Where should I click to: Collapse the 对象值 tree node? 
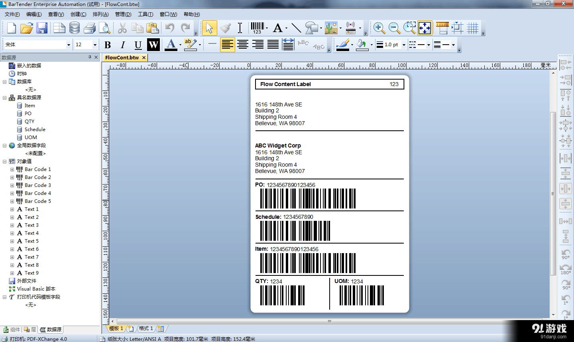[x=4, y=161]
